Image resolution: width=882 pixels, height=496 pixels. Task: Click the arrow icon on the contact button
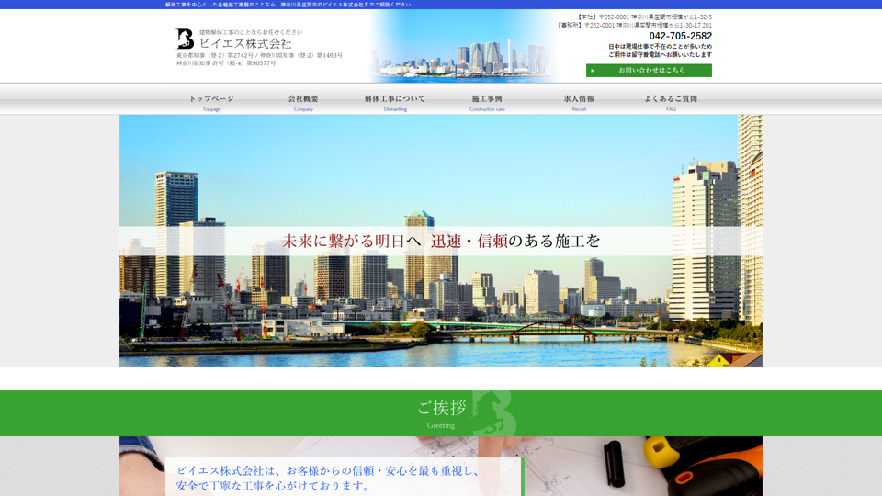point(594,71)
